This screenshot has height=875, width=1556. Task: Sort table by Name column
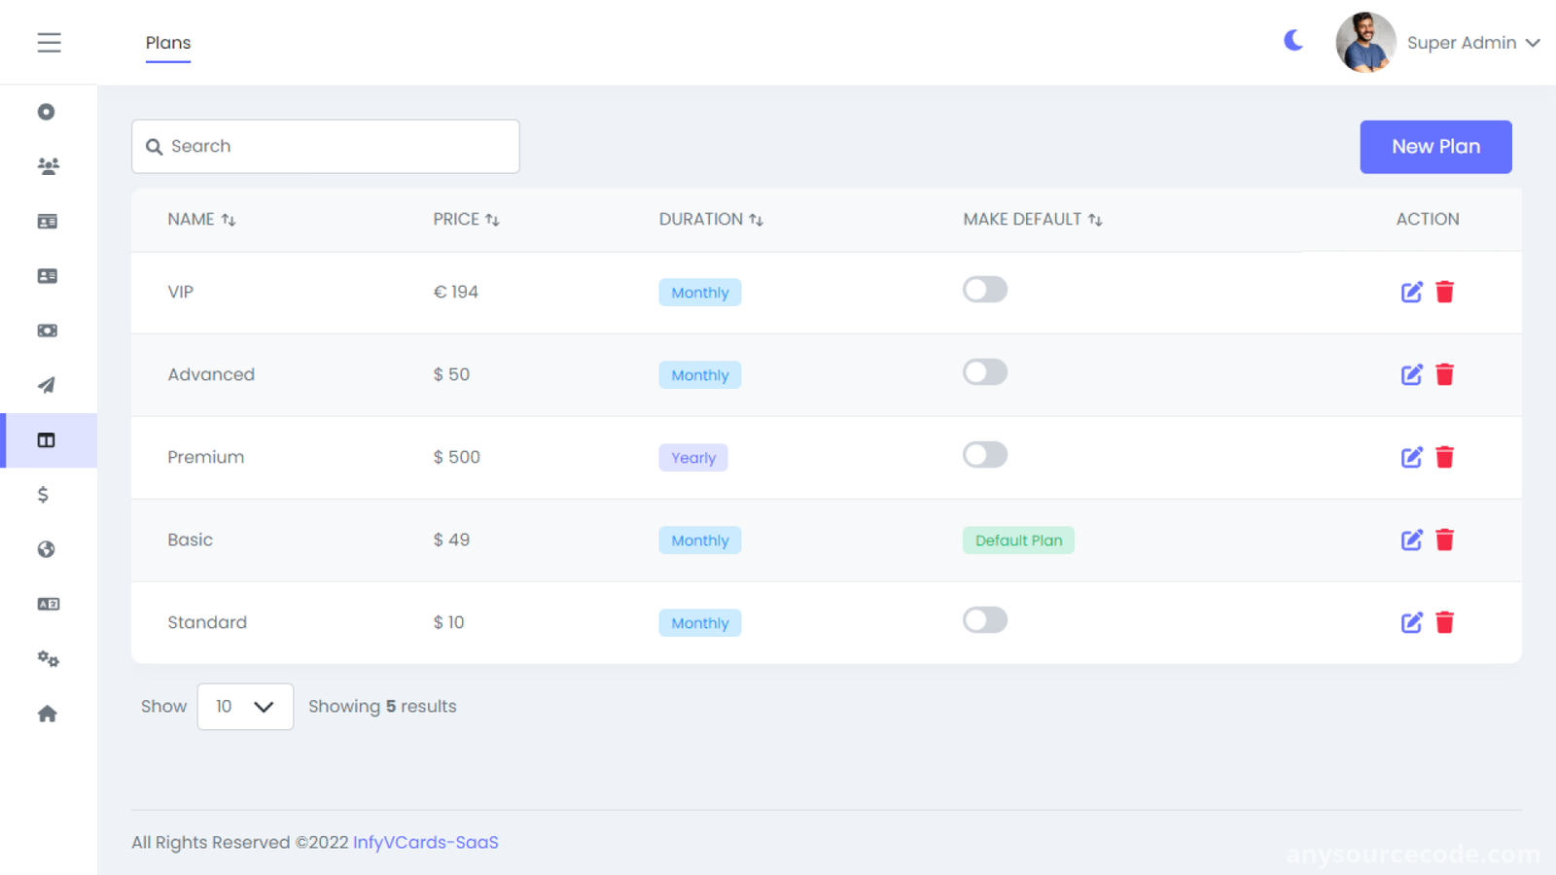[x=201, y=220]
